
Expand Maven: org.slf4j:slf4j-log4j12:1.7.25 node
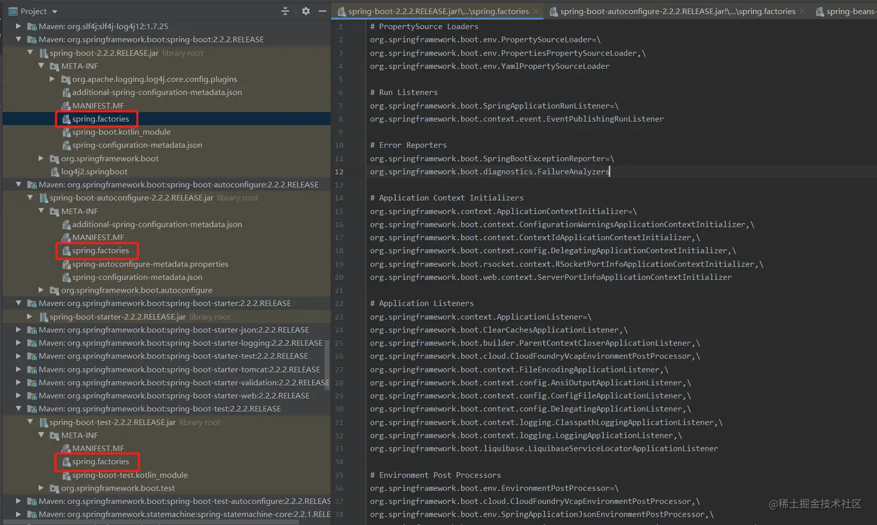tap(19, 26)
